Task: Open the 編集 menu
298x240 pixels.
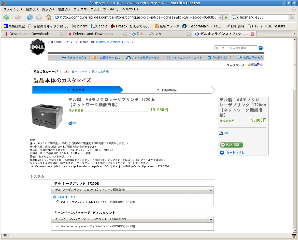Action: click(32, 9)
